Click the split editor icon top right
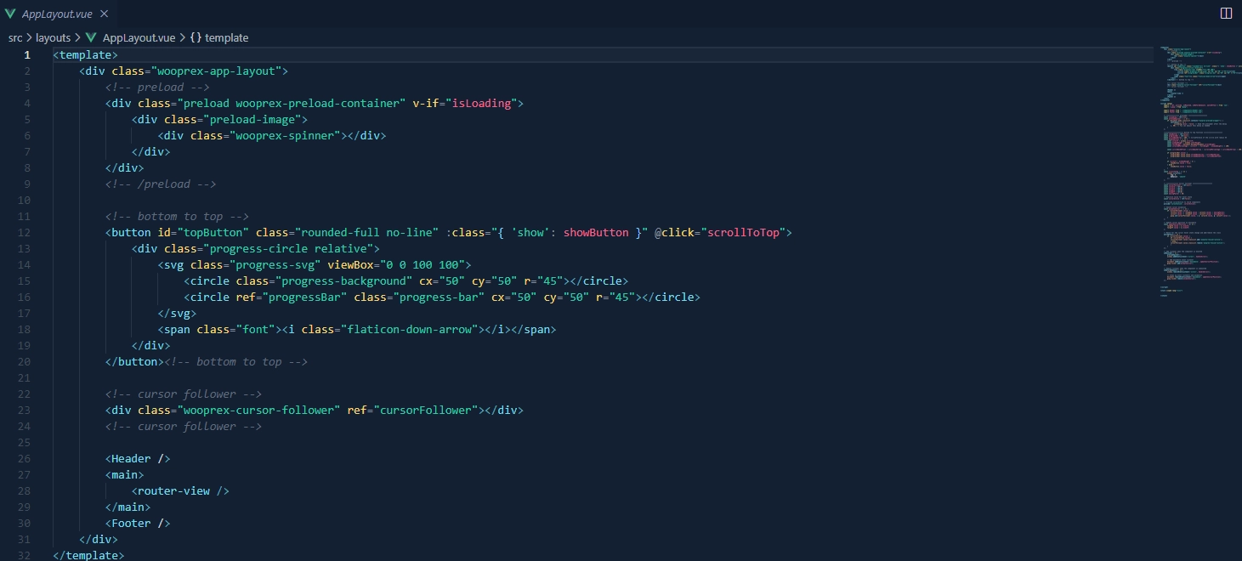Viewport: 1242px width, 561px height. 1225,13
